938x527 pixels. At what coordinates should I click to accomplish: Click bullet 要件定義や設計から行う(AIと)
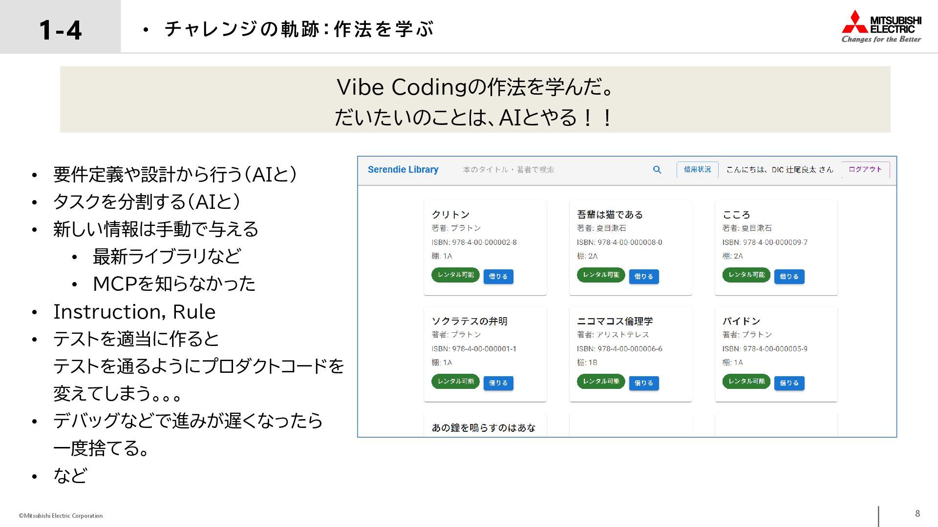pos(175,174)
